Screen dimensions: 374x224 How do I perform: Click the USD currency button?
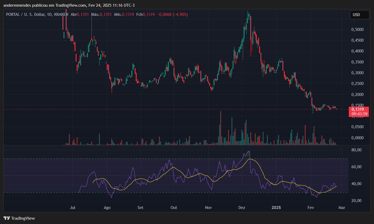pyautogui.click(x=359, y=15)
